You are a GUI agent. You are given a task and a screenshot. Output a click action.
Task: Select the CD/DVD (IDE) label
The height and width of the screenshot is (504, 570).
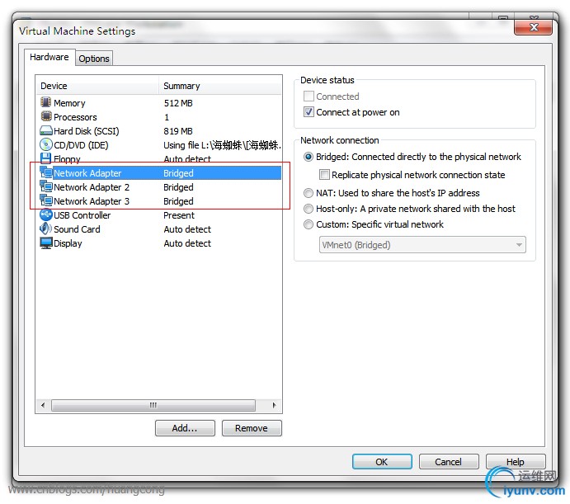tap(81, 145)
